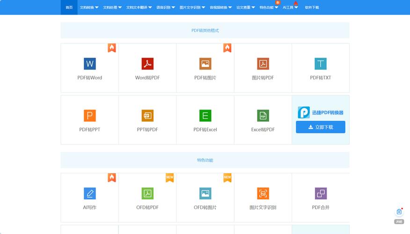Select the PDF转图片 tool icon
The width and height of the screenshot is (410, 234).
(x=205, y=64)
